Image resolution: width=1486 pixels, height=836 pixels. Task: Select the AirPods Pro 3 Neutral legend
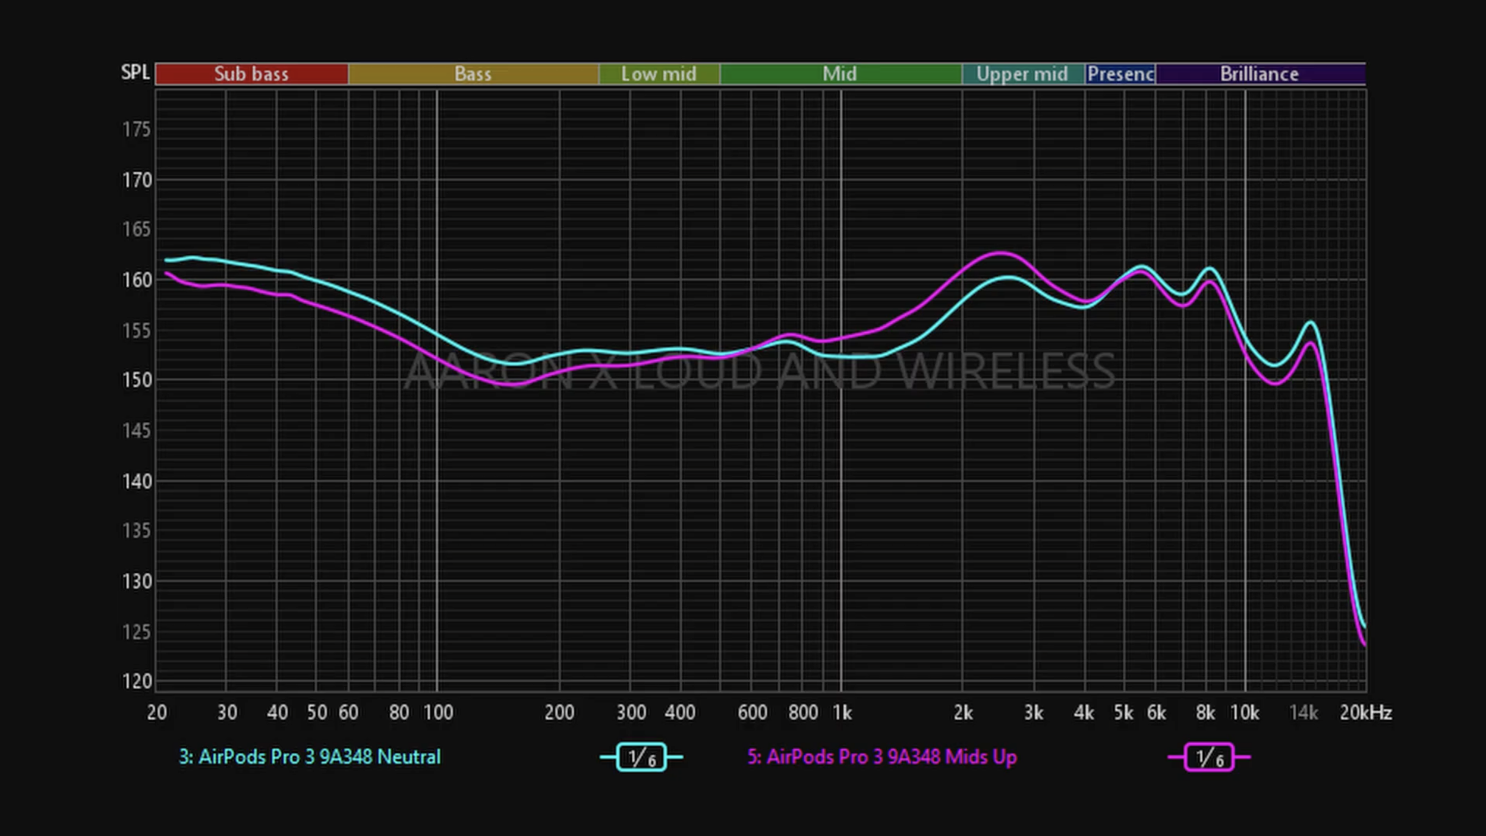click(310, 757)
